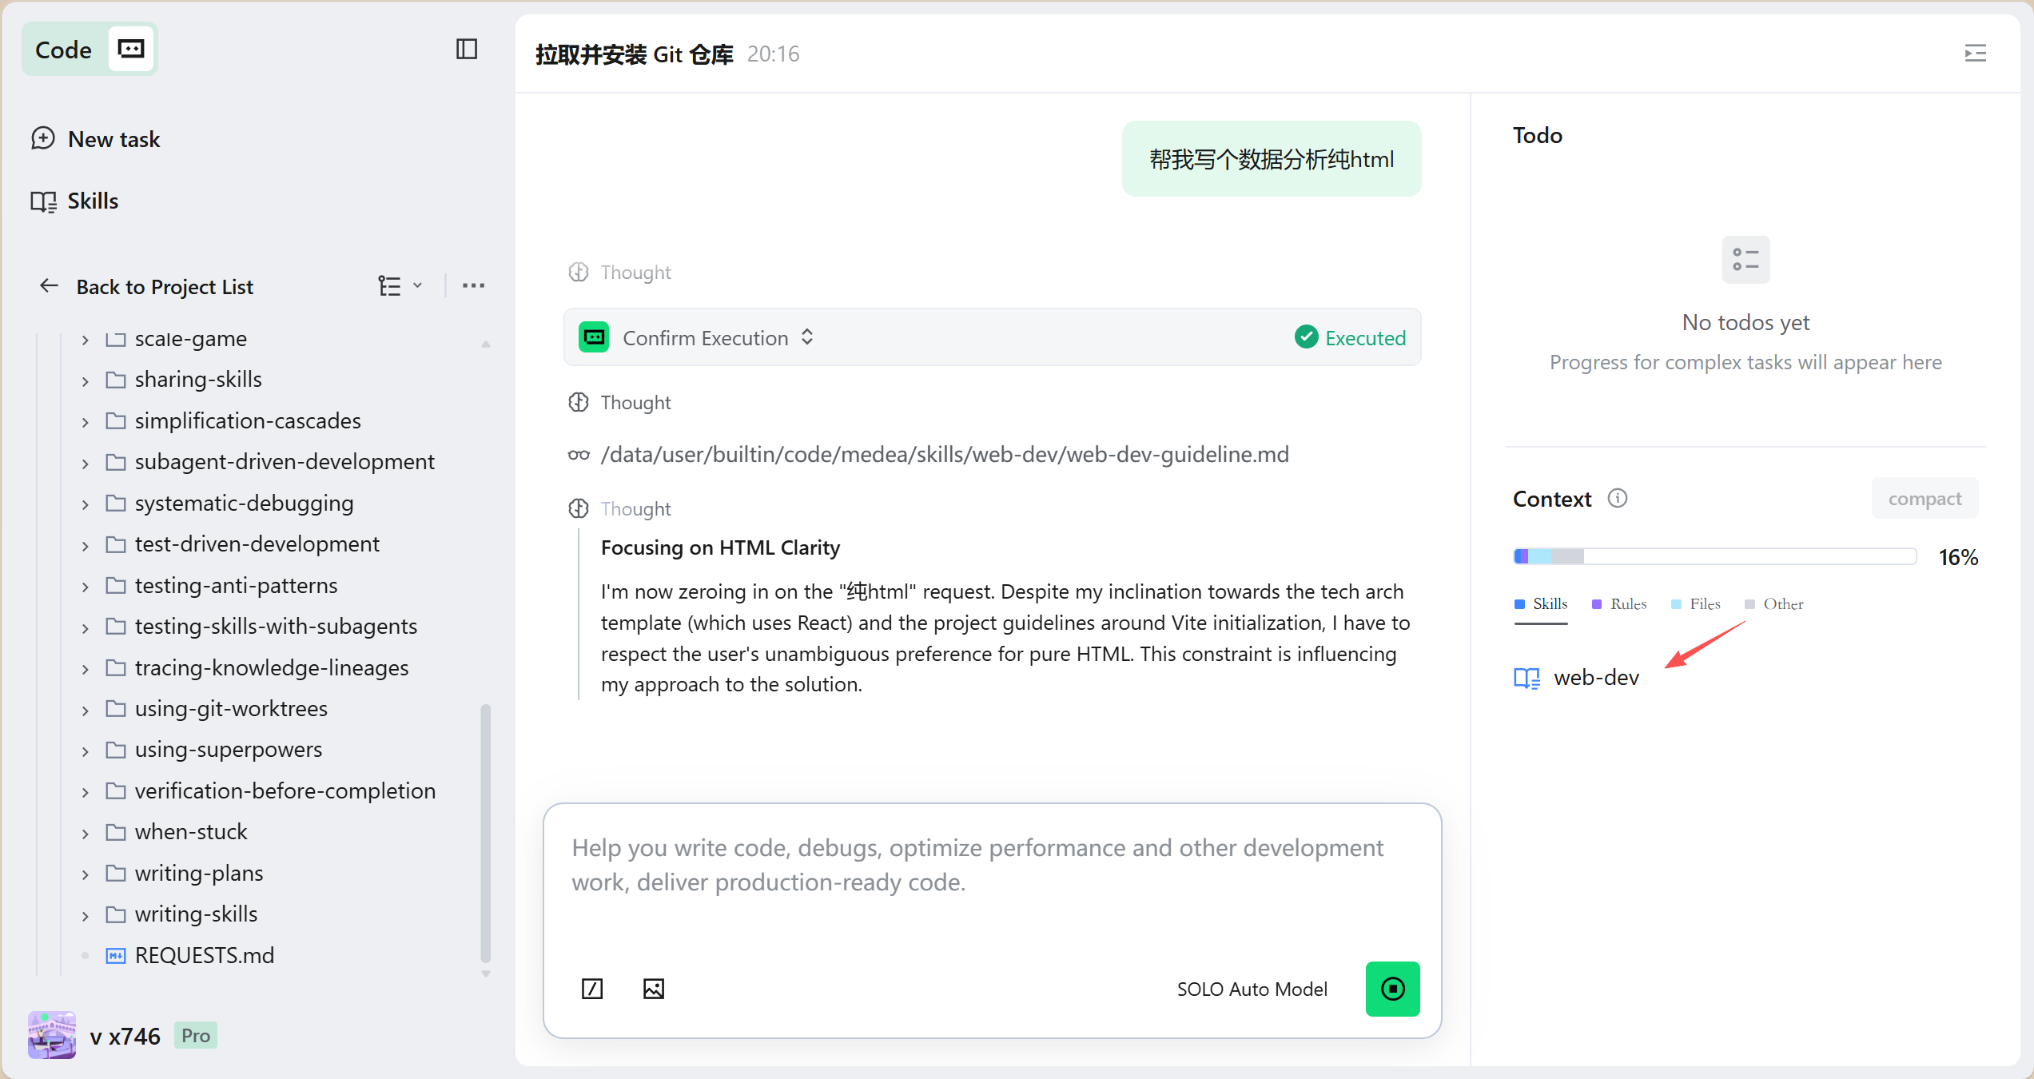Toggle the first Thought section
Image resolution: width=2034 pixels, height=1079 pixels.
point(635,273)
